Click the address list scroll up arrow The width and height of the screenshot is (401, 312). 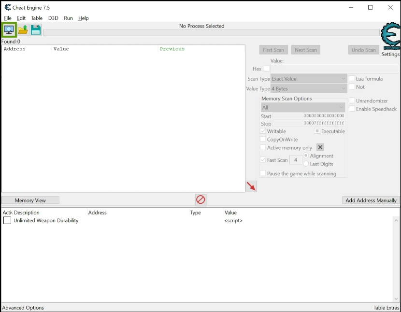(x=396, y=220)
